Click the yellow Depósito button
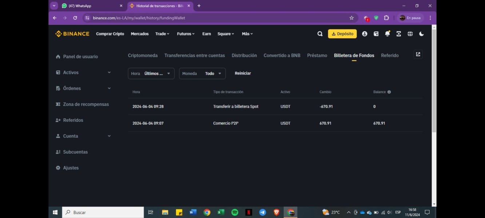This screenshot has width=485, height=218. pos(342,34)
